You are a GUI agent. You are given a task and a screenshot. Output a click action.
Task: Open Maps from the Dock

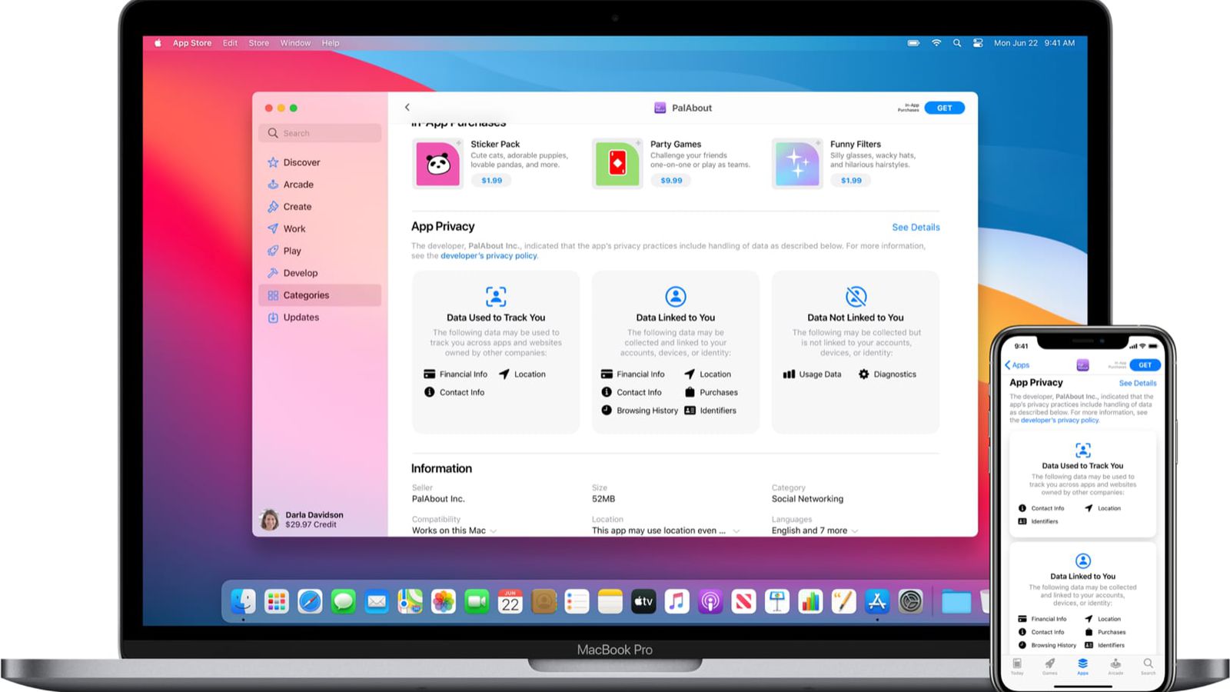pyautogui.click(x=410, y=601)
